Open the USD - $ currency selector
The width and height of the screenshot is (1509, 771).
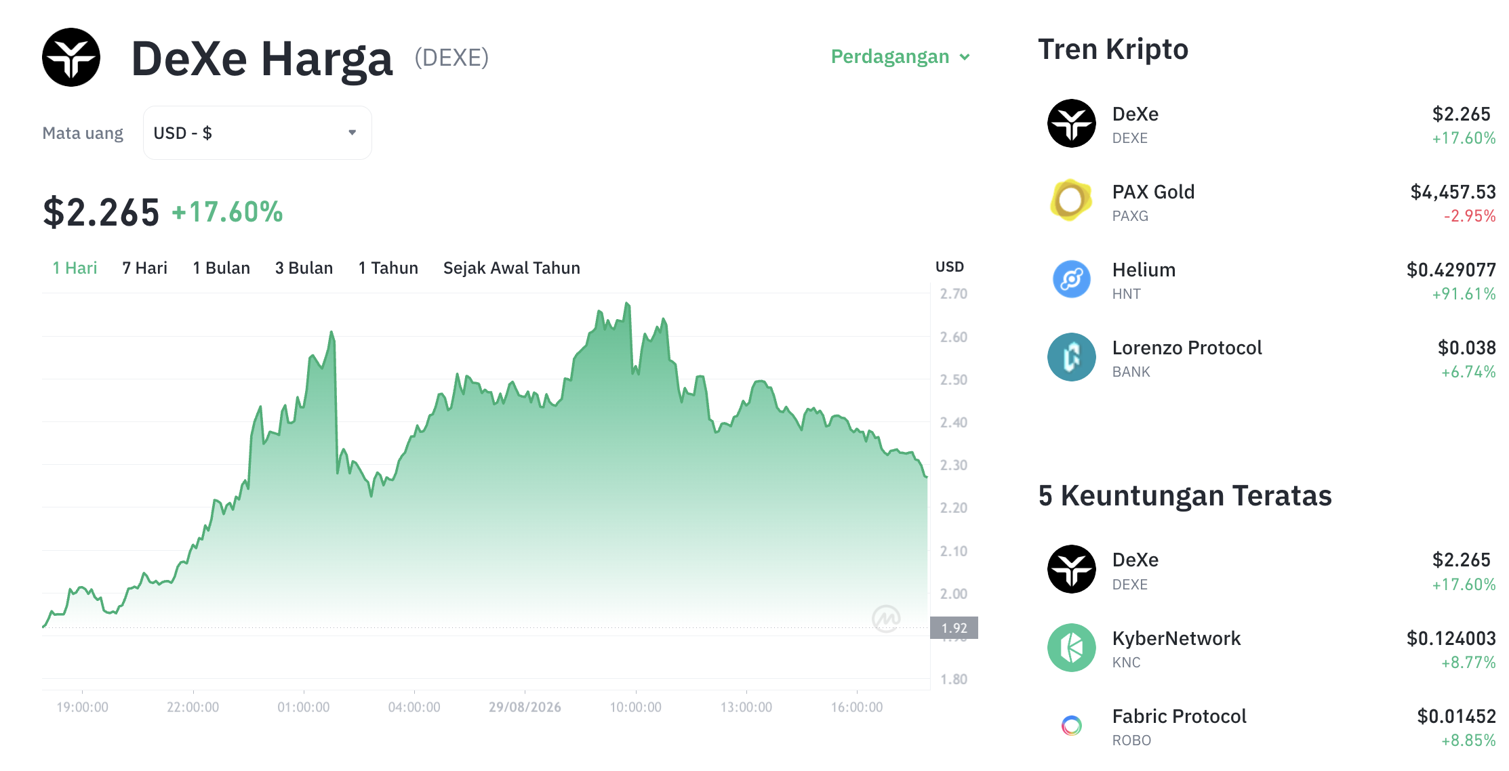(257, 133)
